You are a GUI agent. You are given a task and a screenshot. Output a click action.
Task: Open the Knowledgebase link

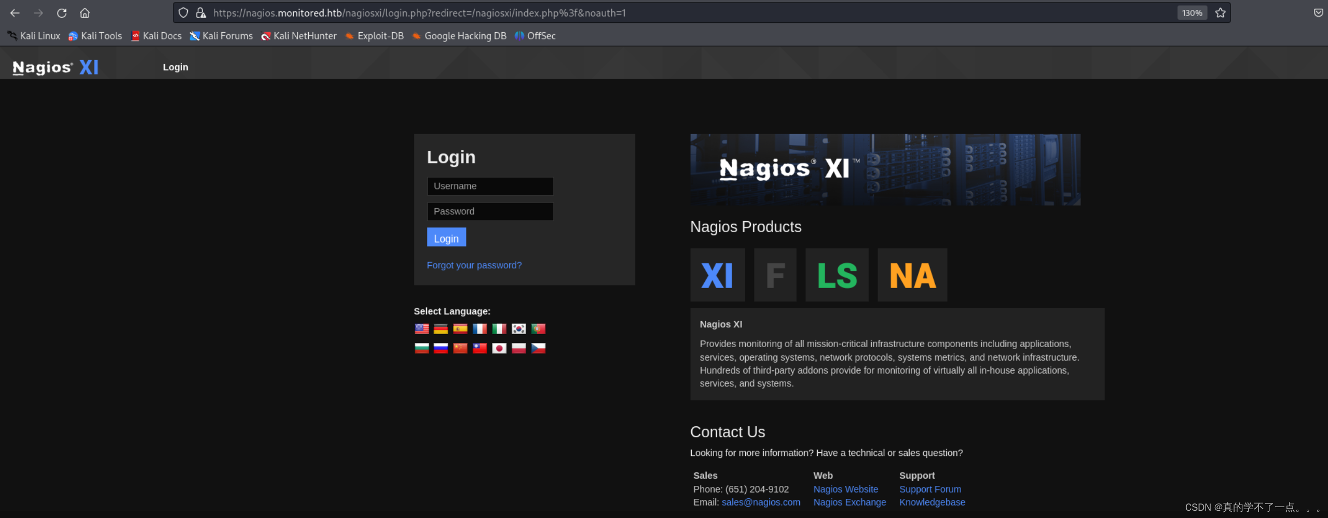932,502
